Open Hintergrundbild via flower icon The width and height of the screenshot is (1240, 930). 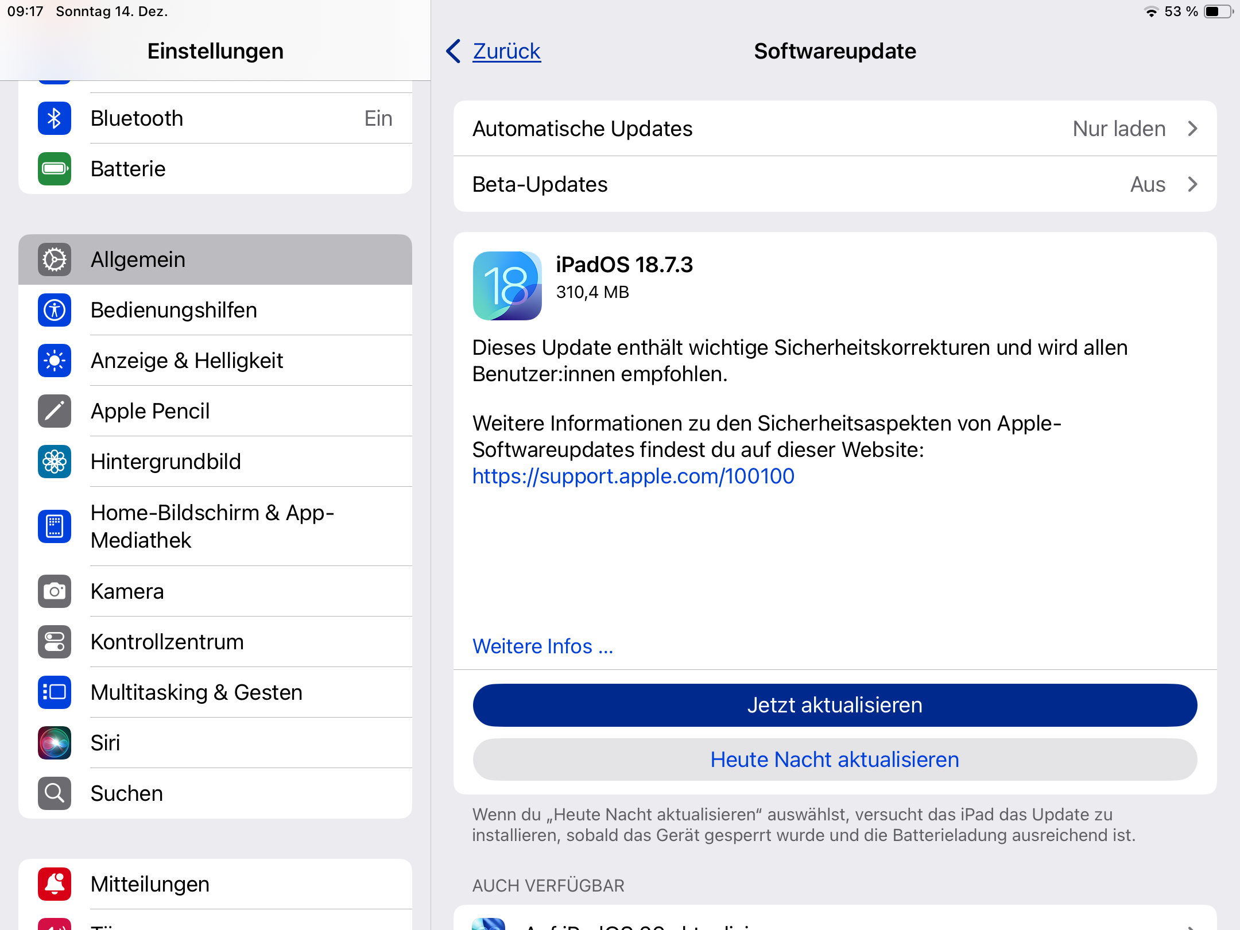tap(55, 462)
